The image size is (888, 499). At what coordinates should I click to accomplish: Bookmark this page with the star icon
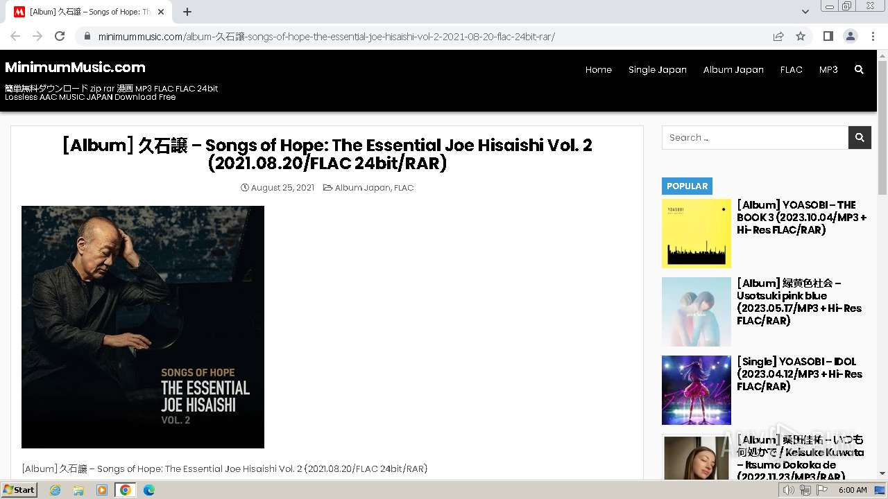(x=801, y=36)
